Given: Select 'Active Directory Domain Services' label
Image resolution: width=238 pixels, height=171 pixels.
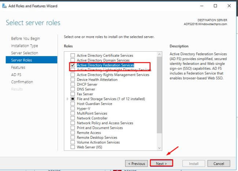Looking at the screenshot, I should coord(103,60).
